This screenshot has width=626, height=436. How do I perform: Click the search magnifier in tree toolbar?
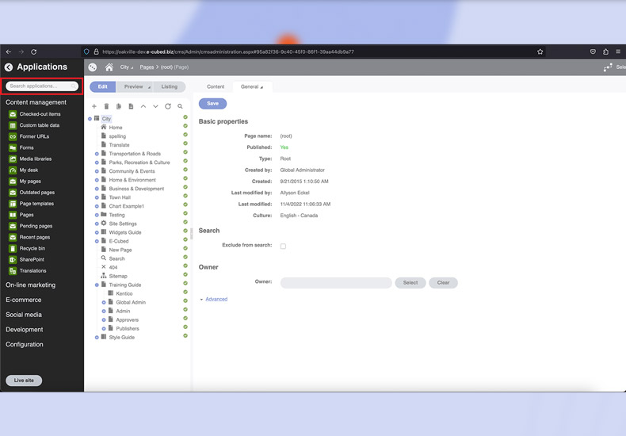click(x=180, y=106)
